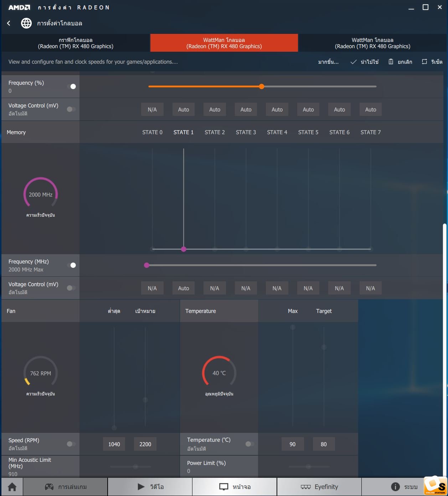
Task: Switch to the กราฟิกโกลบอล tab
Action: click(76, 43)
